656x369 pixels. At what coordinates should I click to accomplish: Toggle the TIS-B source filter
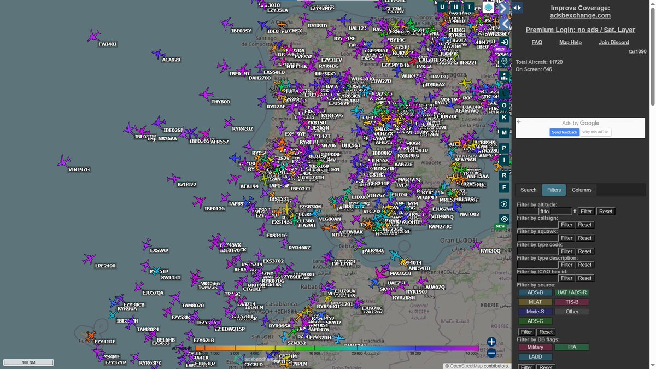[x=572, y=302]
